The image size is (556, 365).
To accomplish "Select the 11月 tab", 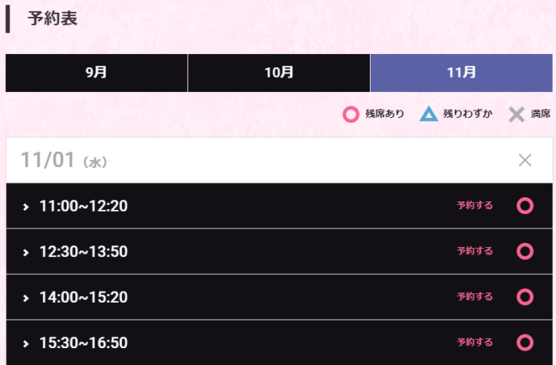I will pyautogui.click(x=461, y=72).
